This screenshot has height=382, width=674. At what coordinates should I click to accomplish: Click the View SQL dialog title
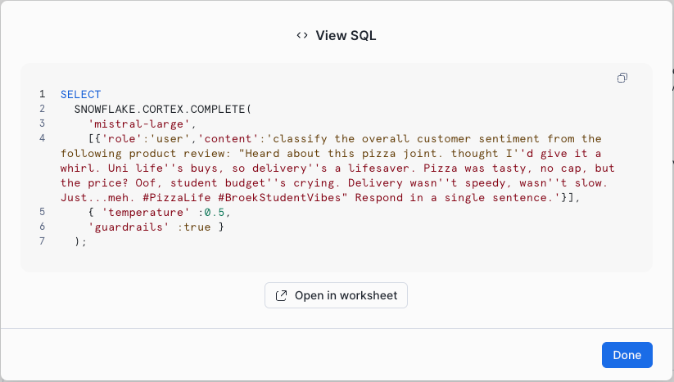pos(346,35)
